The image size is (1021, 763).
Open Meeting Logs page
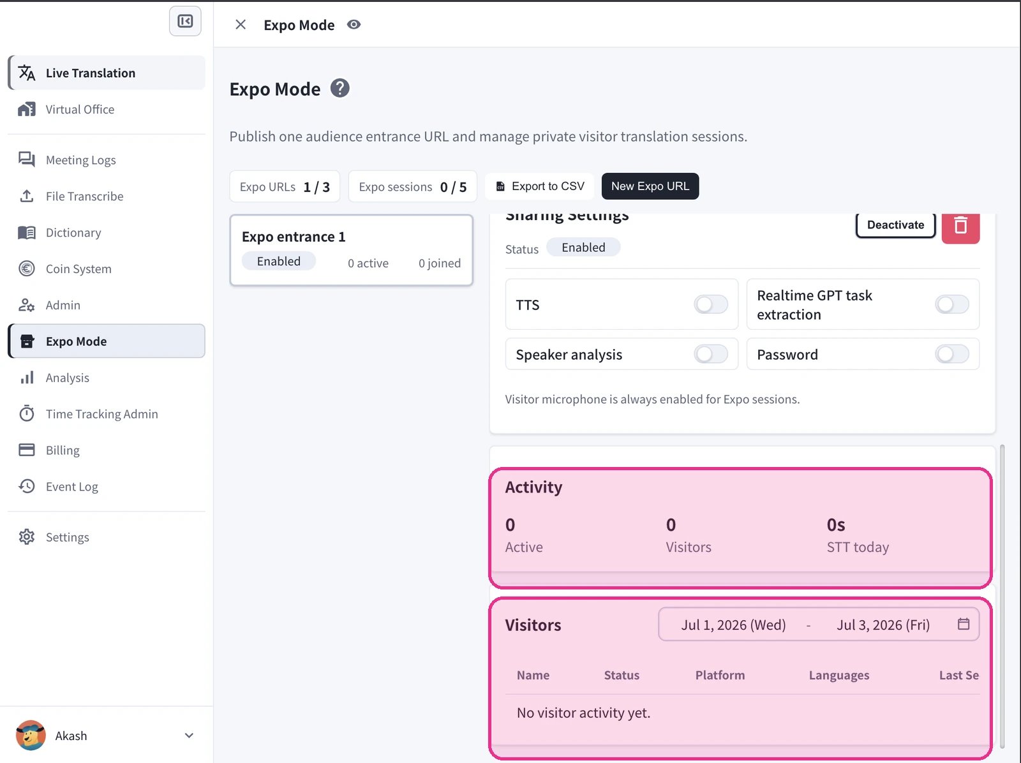tap(107, 159)
